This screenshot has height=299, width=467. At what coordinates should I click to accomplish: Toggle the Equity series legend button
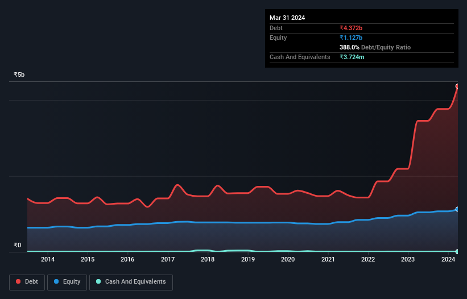tap(67, 282)
